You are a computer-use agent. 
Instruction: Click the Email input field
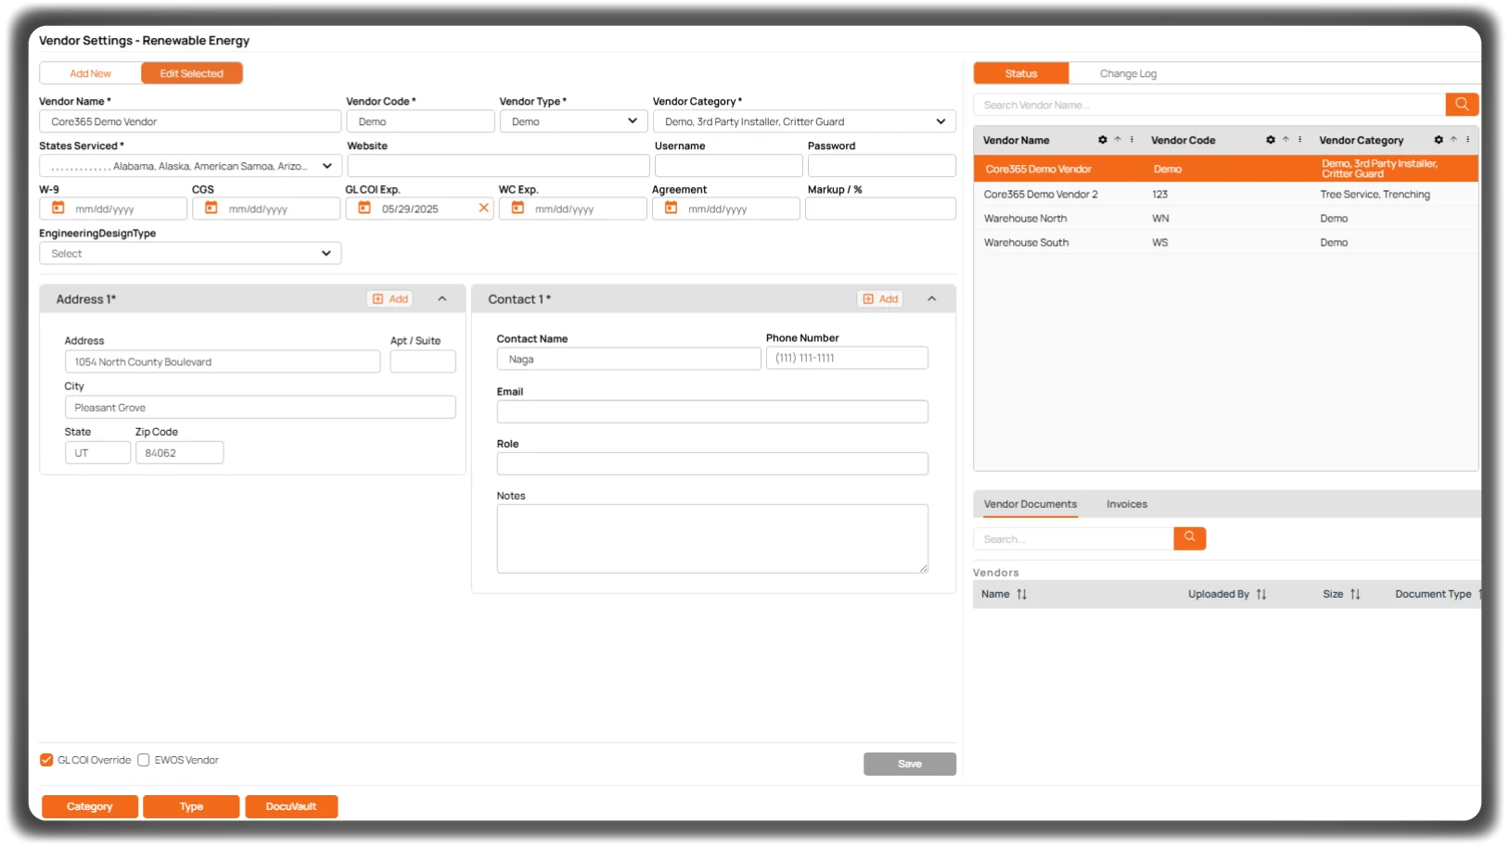712,411
